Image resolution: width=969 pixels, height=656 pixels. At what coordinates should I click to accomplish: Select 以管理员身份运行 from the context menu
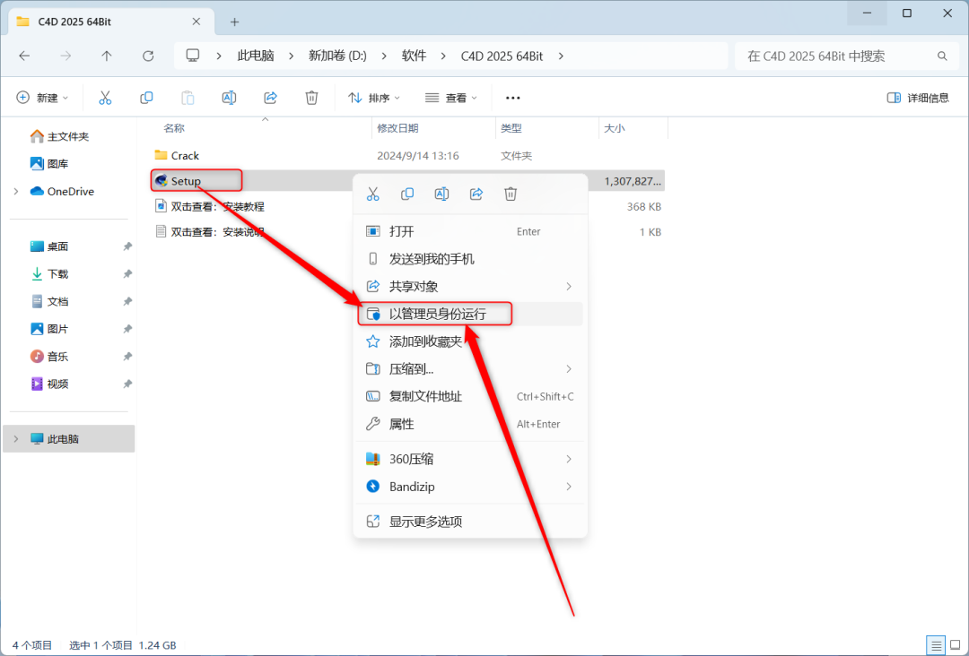(437, 314)
